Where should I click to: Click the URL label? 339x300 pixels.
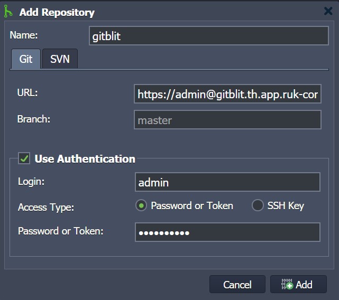[28, 93]
